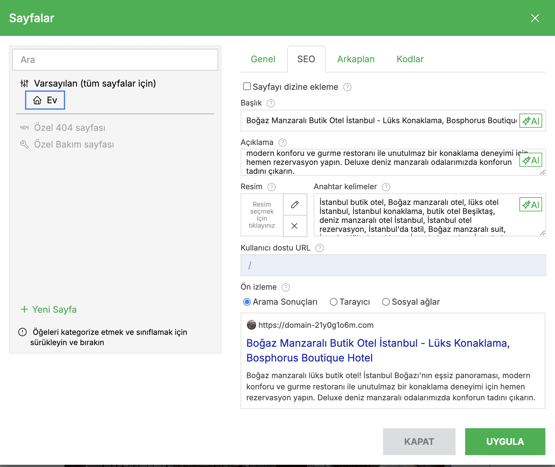The height and width of the screenshot is (467, 555).
Task: Click the UYGULA button to apply changes
Action: tap(505, 441)
